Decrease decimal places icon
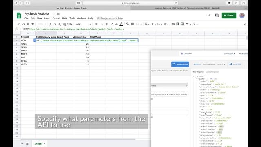Viewport: 261px width, 147px height. 60,24
